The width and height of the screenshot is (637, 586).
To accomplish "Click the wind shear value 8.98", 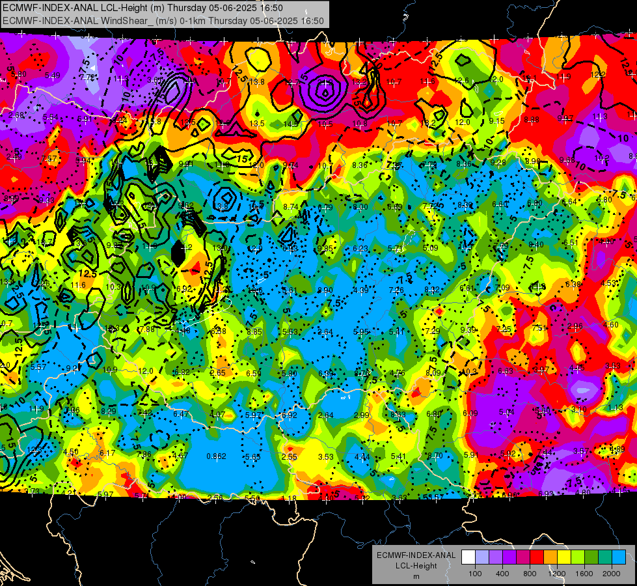I will 532,161.
